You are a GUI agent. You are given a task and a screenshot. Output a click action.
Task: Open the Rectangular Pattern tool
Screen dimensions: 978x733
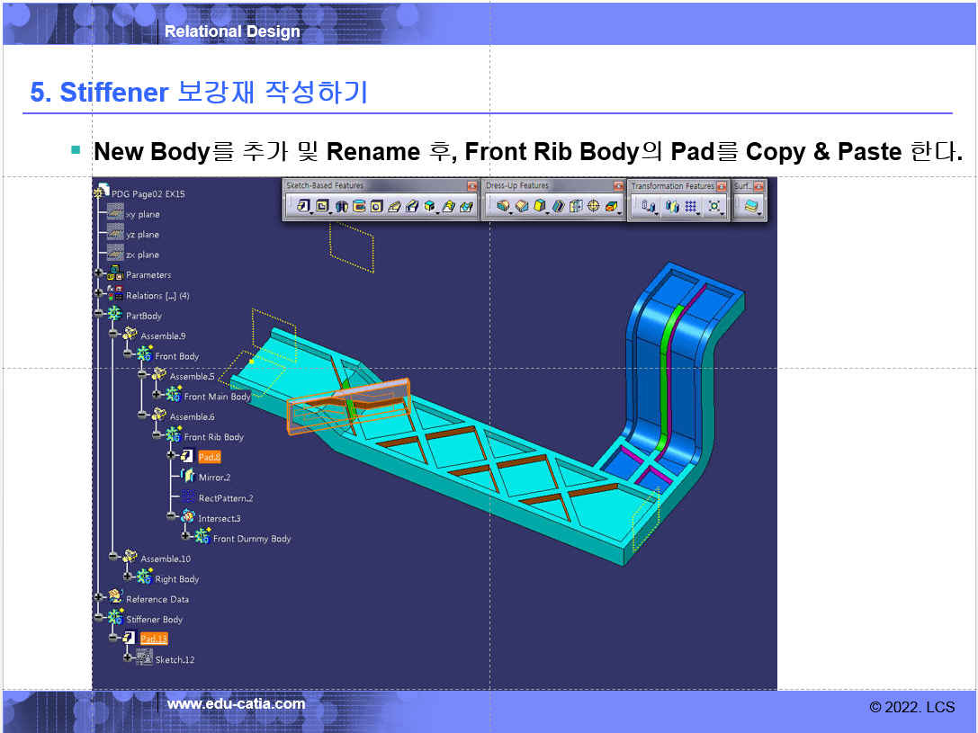pos(691,206)
